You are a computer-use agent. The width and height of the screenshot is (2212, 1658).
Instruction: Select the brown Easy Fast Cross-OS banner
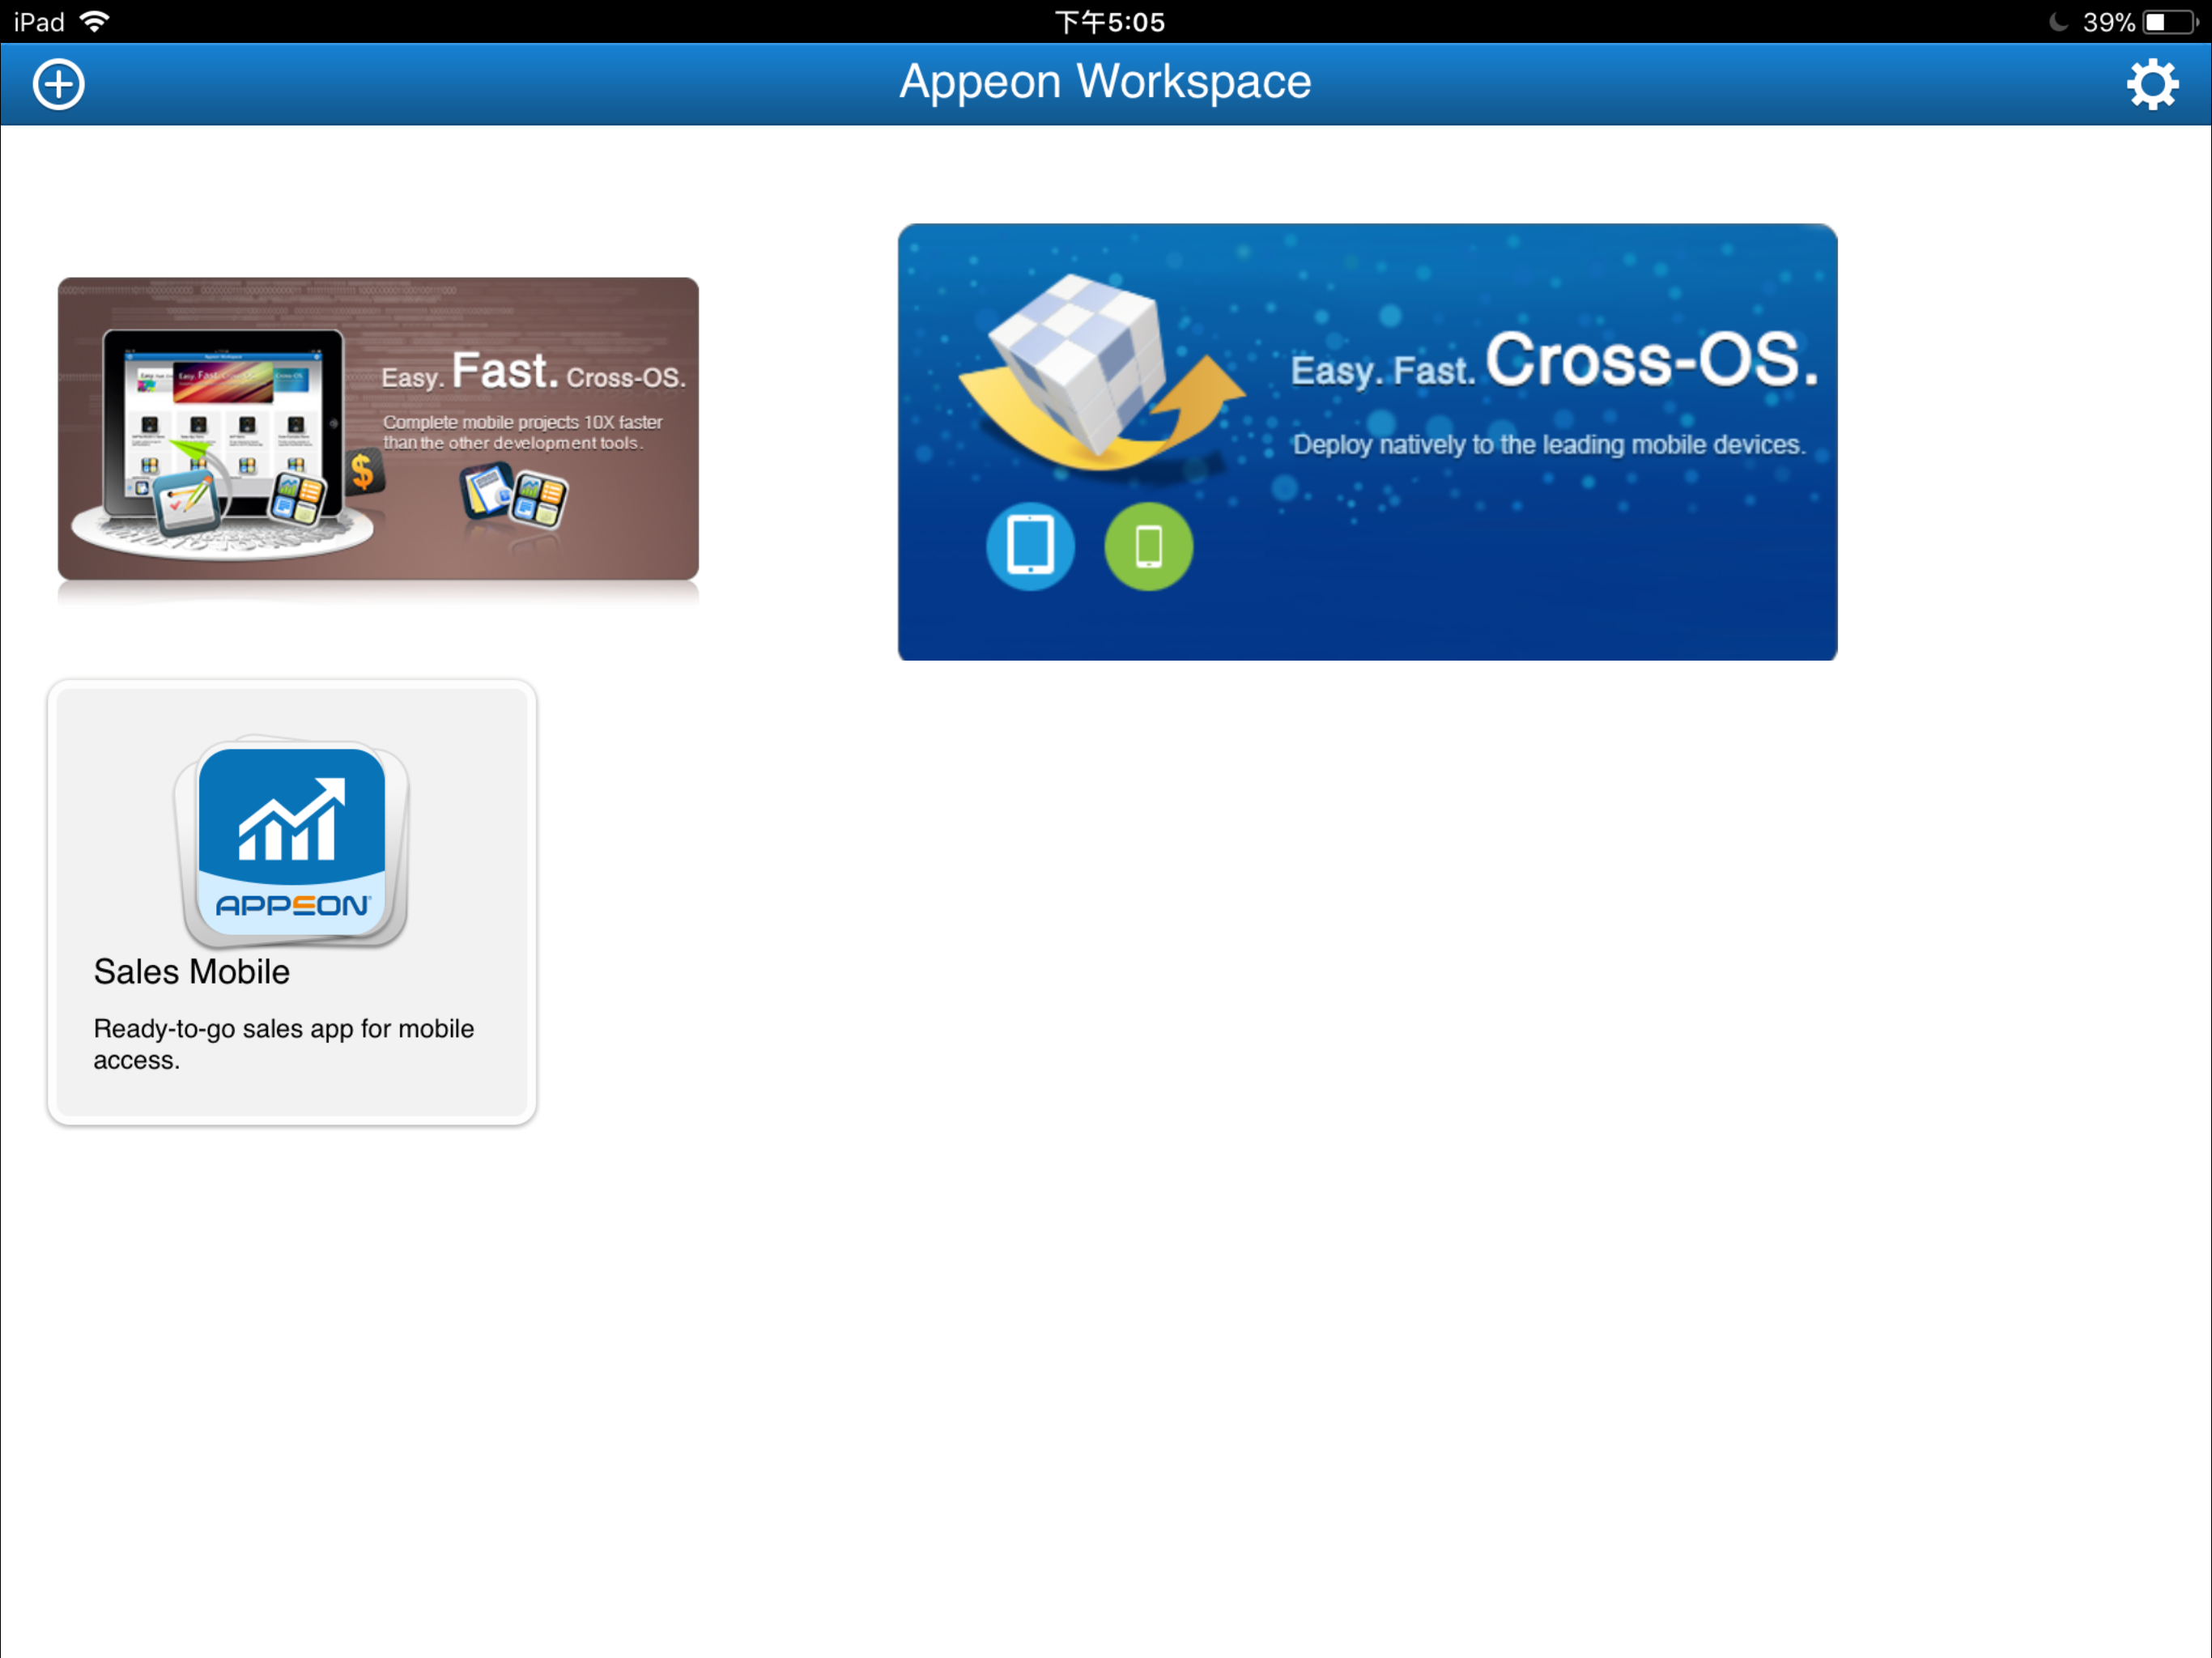[378, 429]
